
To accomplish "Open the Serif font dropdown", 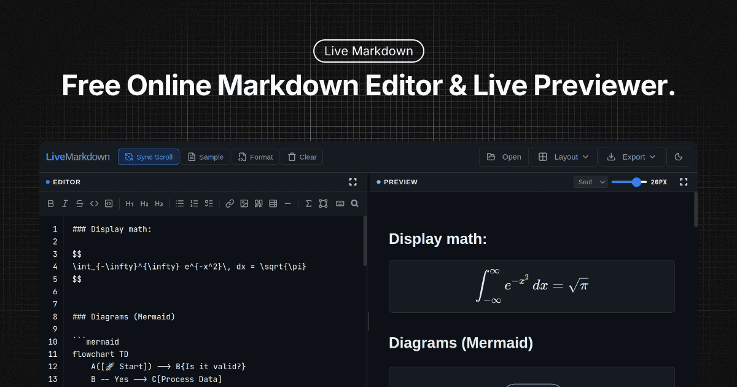I will coord(591,182).
